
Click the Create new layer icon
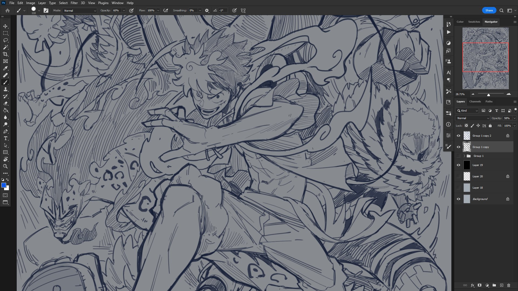[x=502, y=285]
